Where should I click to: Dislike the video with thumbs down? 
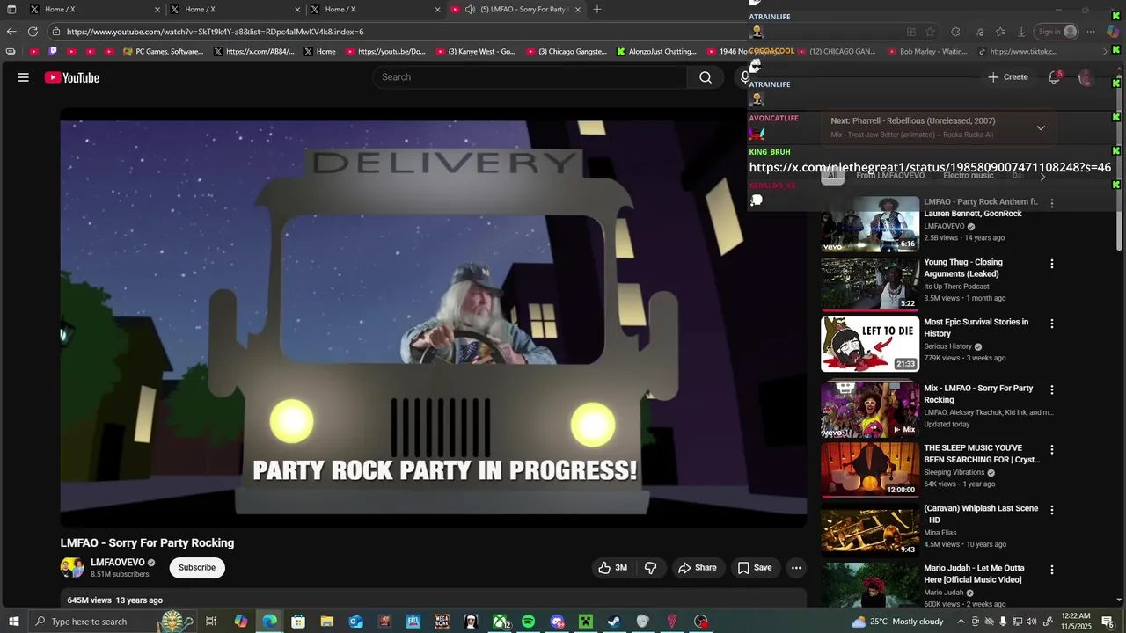tap(651, 568)
